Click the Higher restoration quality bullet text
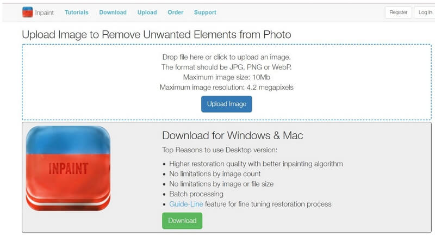The width and height of the screenshot is (435, 236). pyautogui.click(x=256, y=164)
